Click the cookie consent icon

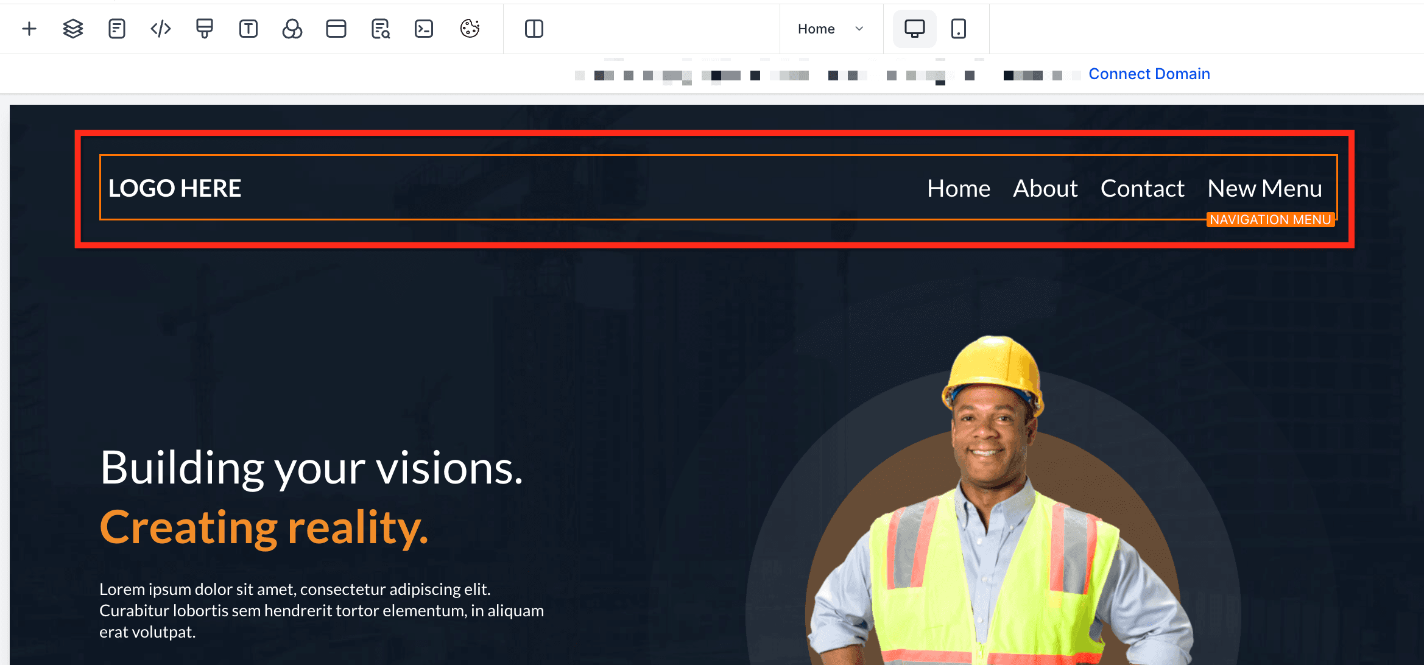click(470, 29)
